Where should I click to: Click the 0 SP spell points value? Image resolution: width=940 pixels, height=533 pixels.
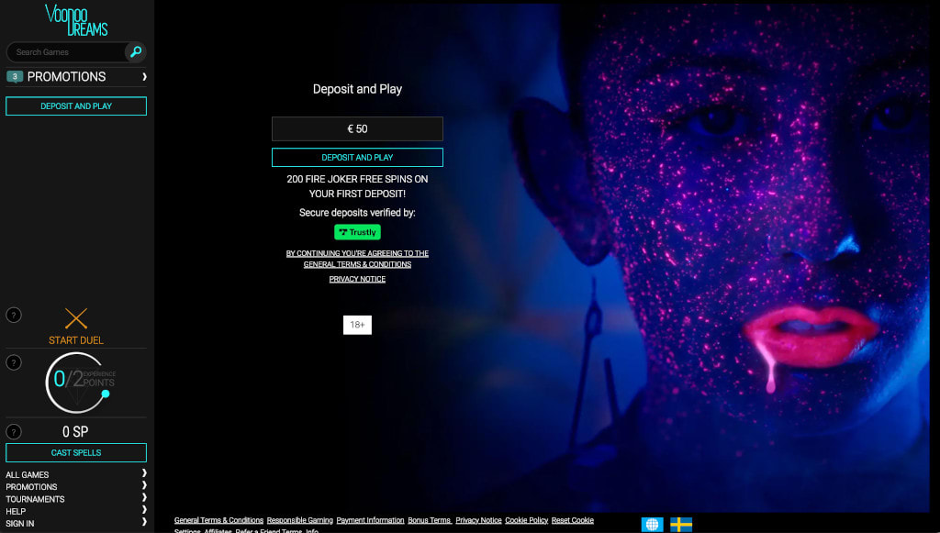click(x=75, y=432)
